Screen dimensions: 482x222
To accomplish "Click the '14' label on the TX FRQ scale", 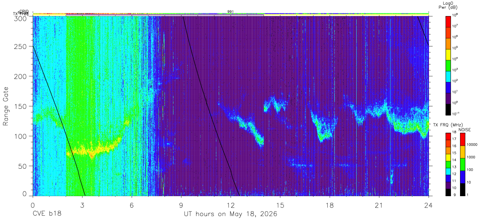I will pos(455,160).
